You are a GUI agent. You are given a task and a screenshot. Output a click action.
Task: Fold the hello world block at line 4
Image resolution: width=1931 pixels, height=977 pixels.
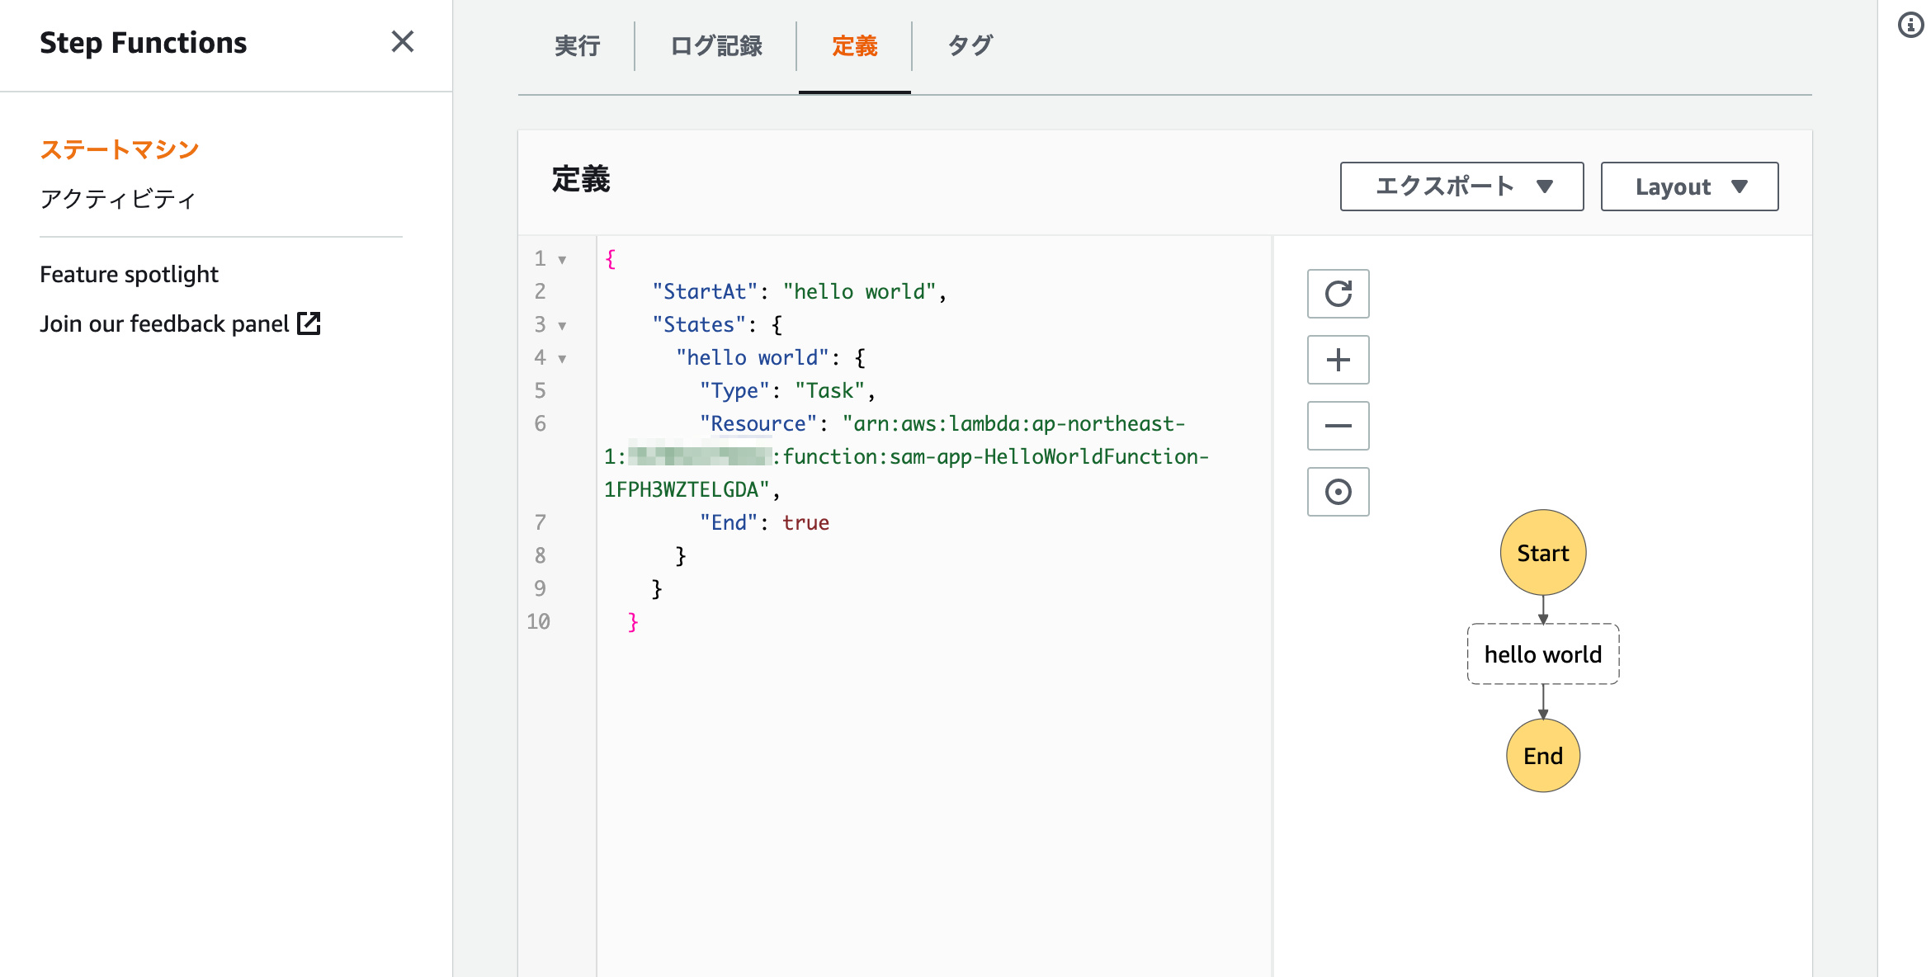coord(562,359)
